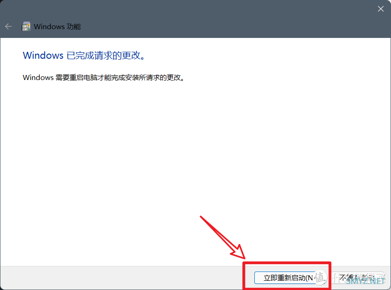Click the 立即重新启动 button

[290, 278]
